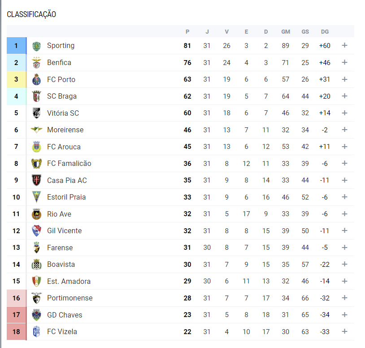Click the Vitória SC crest icon
This screenshot has width=365, height=348.
(x=37, y=113)
